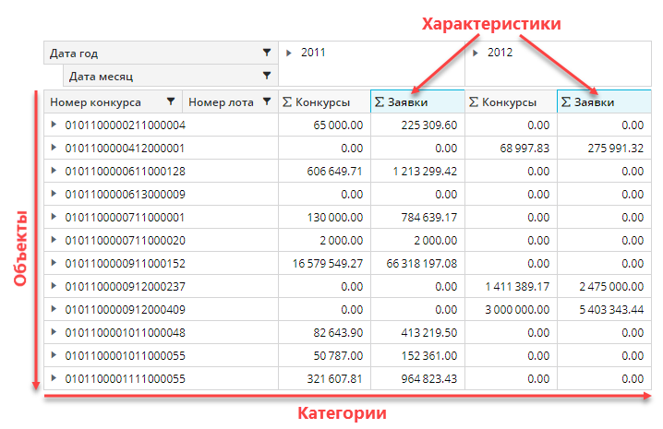Click filter icon on Дата месяц field
The width and height of the screenshot is (663, 429).
pos(267,76)
